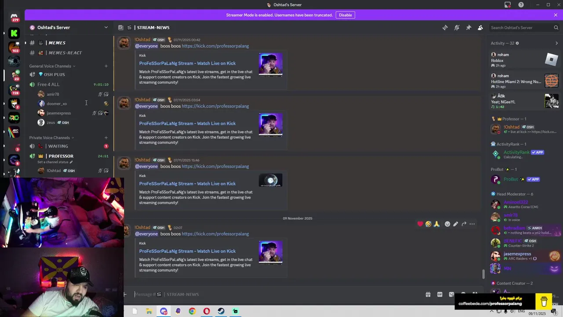The image size is (563, 317).
Task: Select ActivityRank bot in member list
Action: (525, 154)
